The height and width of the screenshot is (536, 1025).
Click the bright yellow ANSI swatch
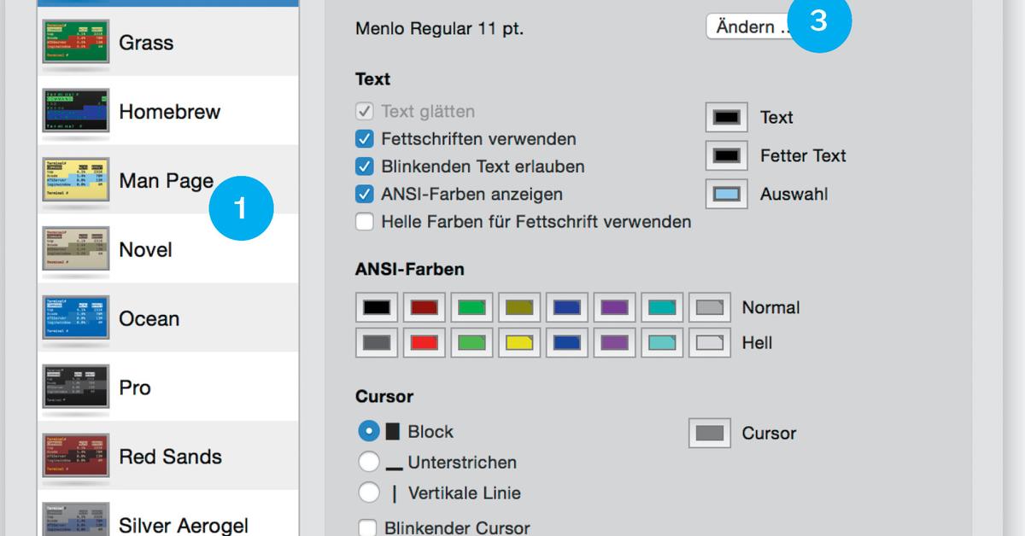[x=518, y=343]
